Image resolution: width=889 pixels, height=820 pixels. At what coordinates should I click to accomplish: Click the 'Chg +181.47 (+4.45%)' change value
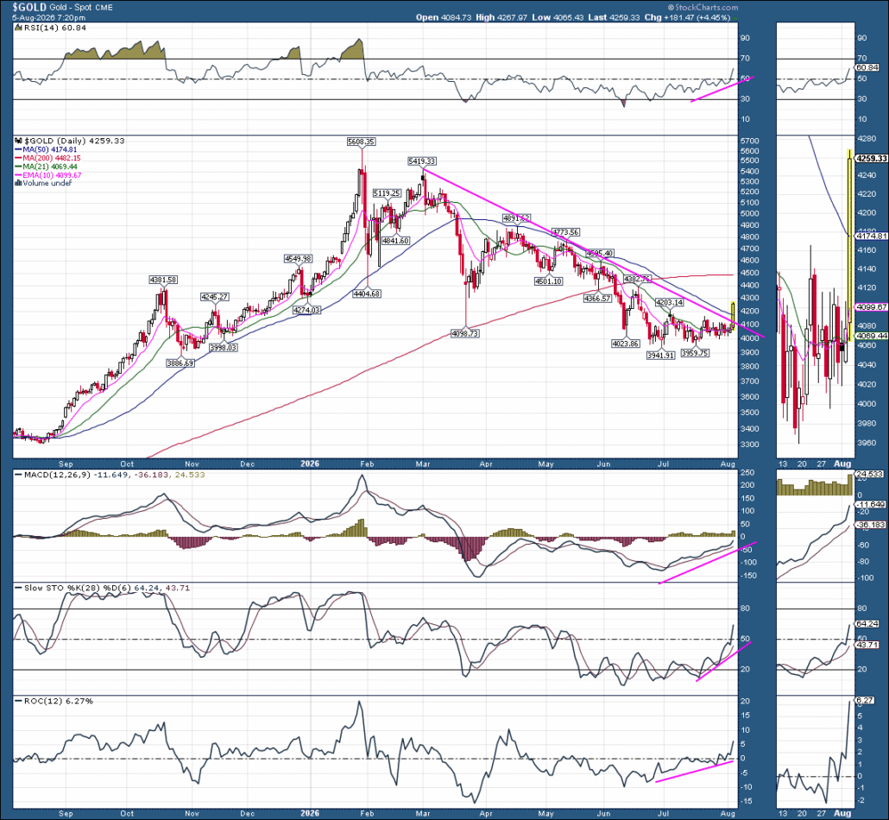687,17
